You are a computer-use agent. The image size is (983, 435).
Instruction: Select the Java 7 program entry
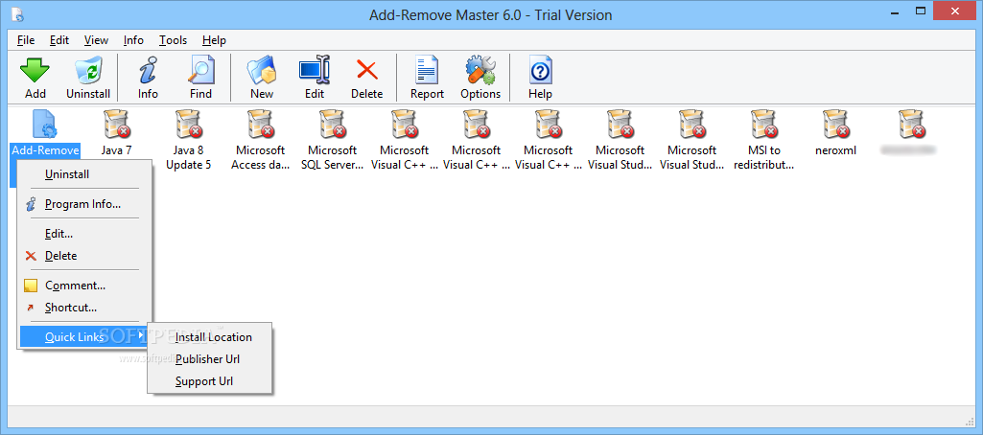click(117, 132)
